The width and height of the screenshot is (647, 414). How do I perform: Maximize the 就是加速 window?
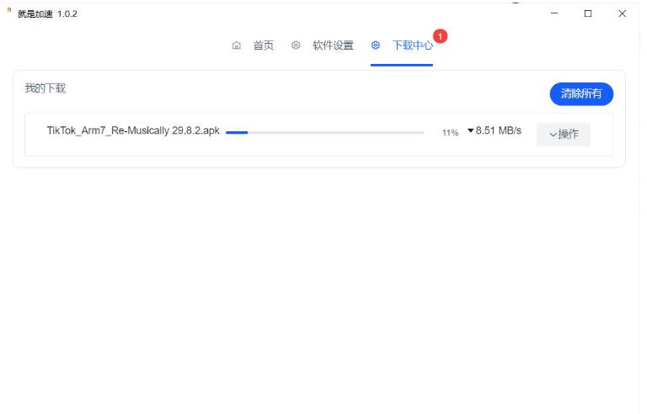(x=588, y=13)
